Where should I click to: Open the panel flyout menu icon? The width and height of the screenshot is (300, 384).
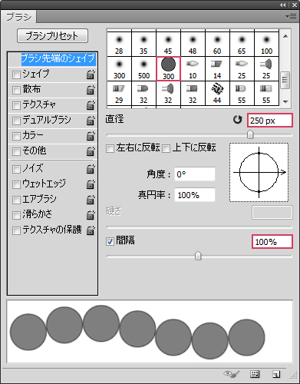(291, 17)
